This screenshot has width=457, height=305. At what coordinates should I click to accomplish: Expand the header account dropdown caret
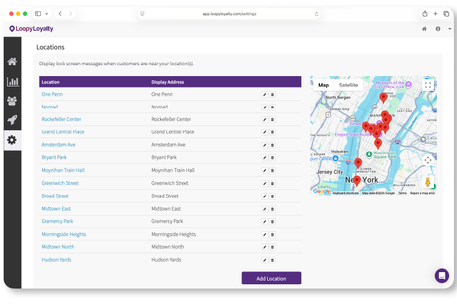[450, 29]
